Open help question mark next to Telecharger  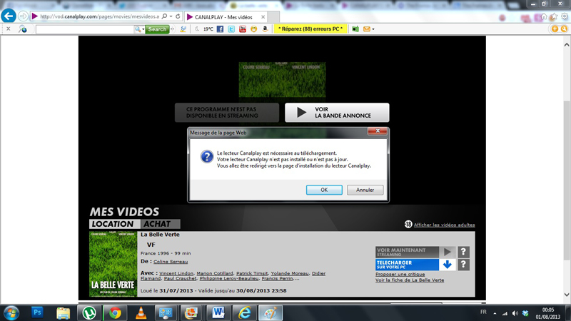pos(463,265)
